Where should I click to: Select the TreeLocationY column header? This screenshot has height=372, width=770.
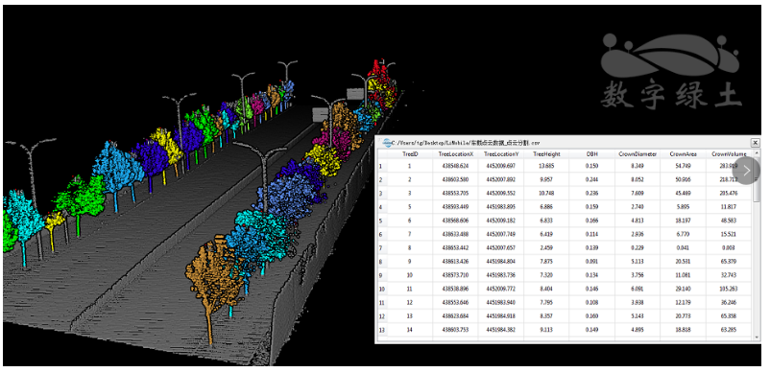500,154
